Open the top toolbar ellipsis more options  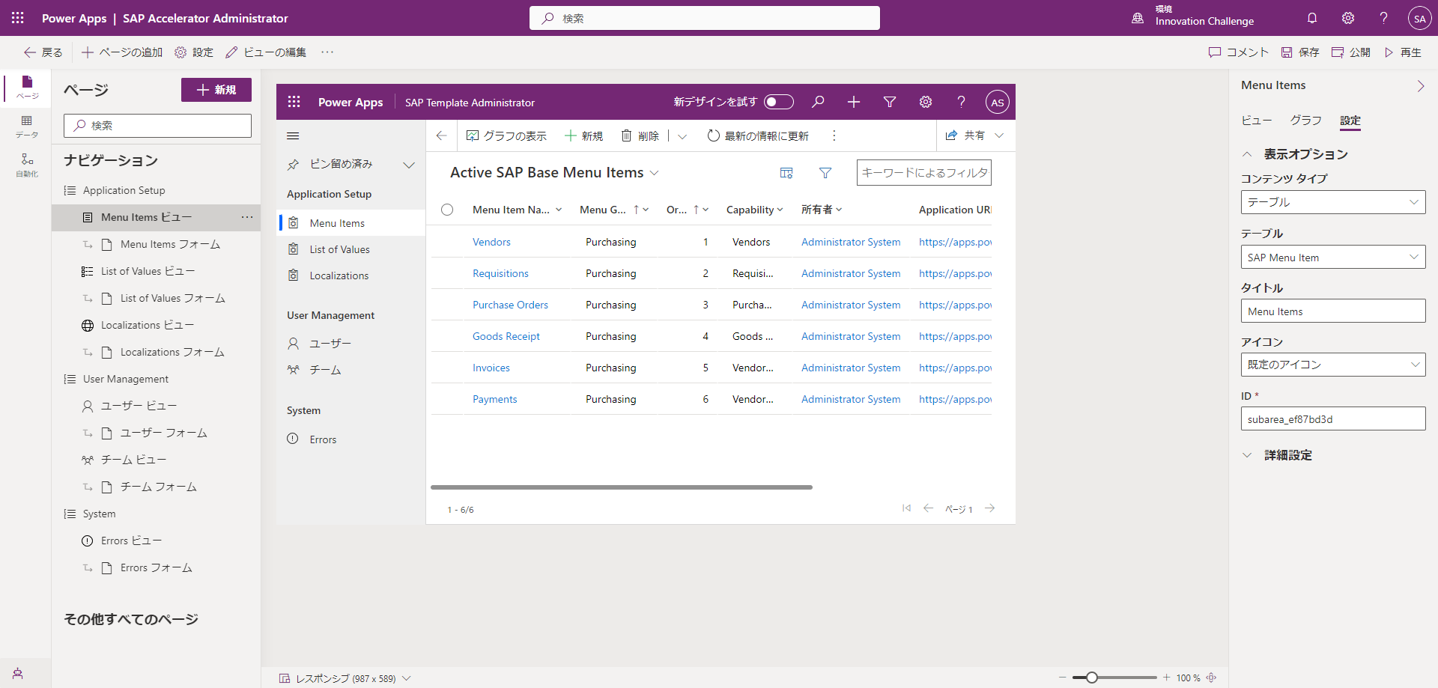(x=327, y=52)
